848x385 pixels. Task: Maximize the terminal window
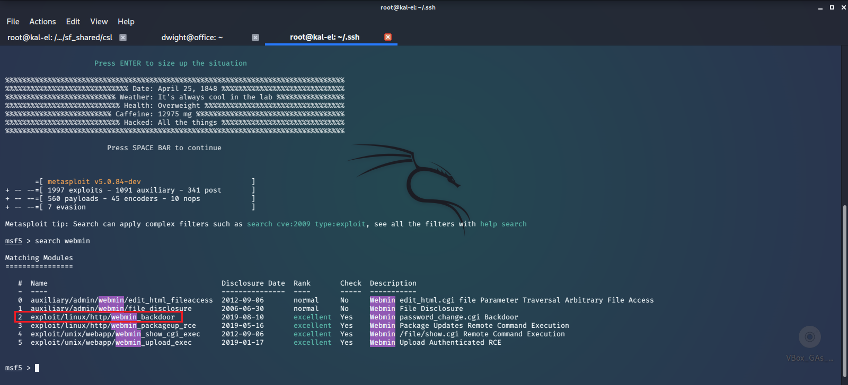[x=832, y=7]
